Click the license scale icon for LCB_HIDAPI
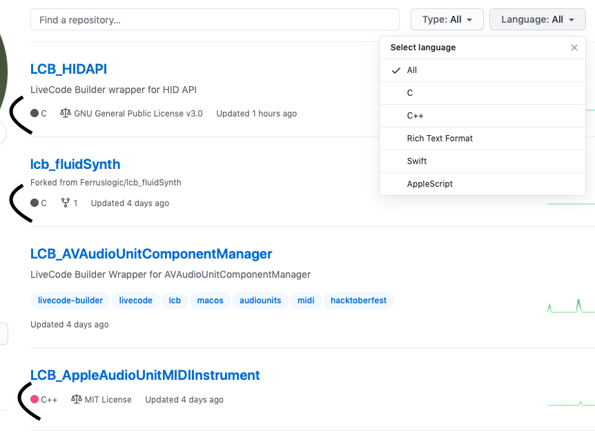Screen dimensions: 595x435 tap(66, 113)
